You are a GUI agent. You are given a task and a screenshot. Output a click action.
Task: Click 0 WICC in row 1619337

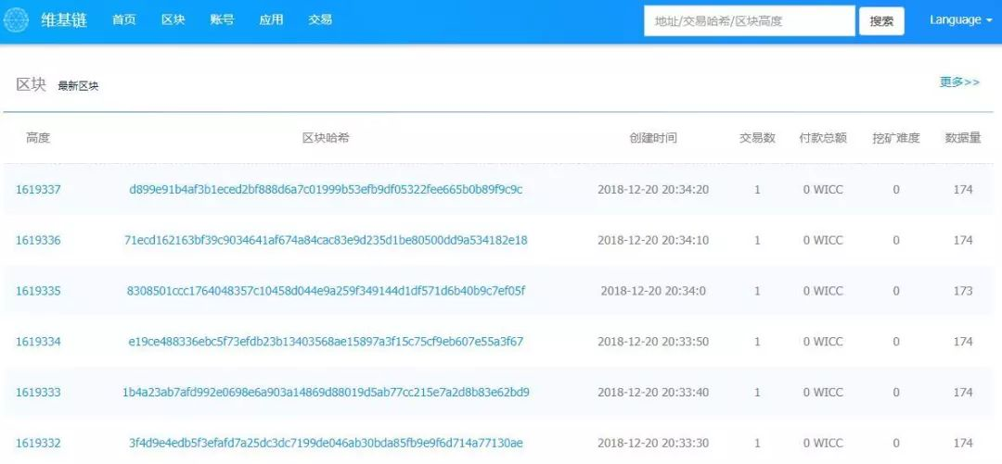(x=823, y=190)
